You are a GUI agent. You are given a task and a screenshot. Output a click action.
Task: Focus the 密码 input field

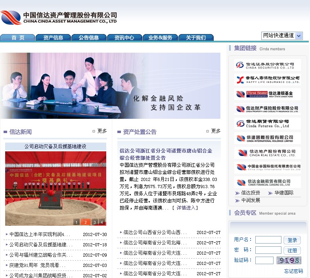(268, 250)
